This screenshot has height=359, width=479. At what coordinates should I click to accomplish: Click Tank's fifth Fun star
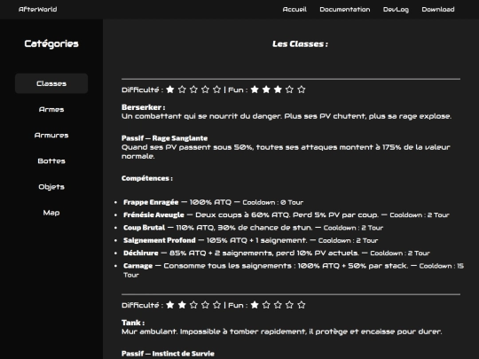(302, 305)
